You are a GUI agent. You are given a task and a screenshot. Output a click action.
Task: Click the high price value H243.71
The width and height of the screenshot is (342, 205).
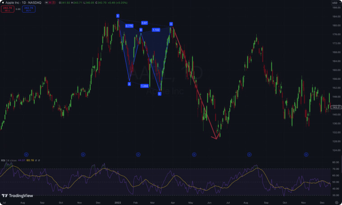click(77, 3)
